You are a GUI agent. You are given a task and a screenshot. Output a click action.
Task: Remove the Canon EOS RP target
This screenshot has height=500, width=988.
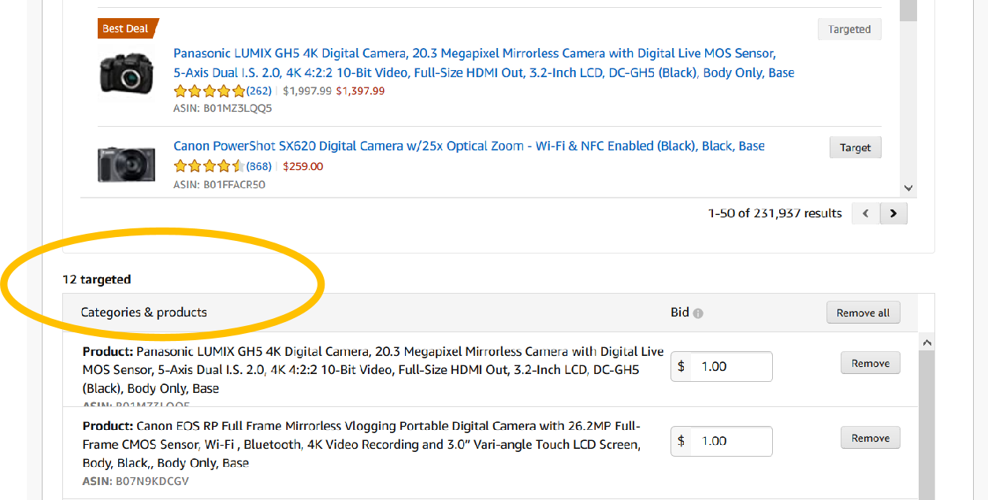point(870,438)
